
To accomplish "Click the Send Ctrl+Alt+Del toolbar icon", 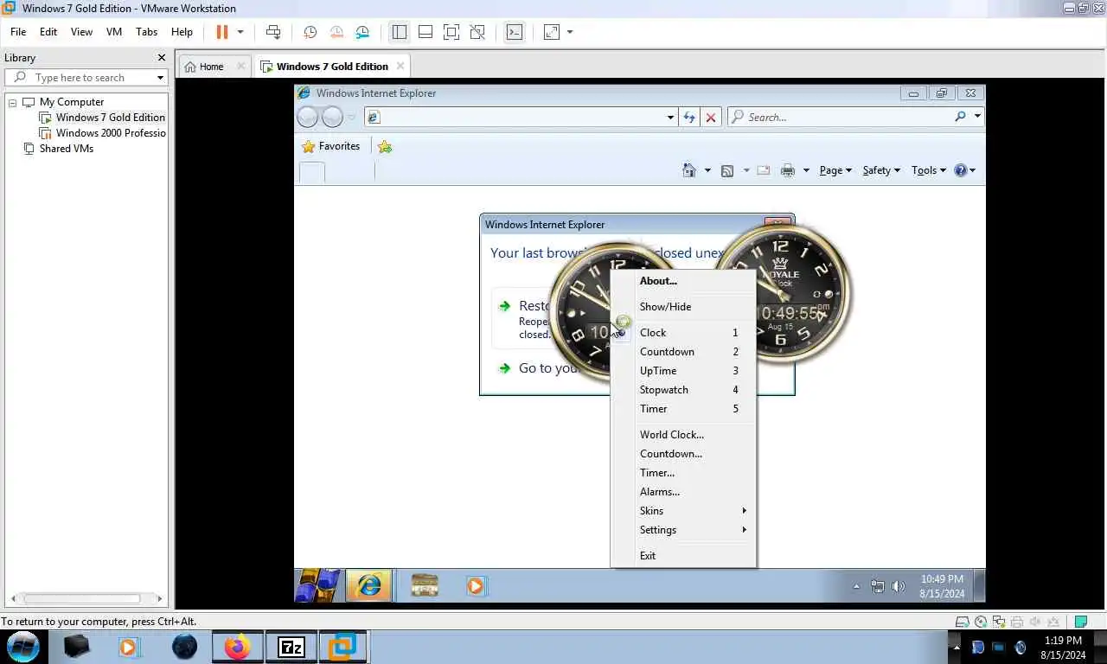I will (273, 32).
